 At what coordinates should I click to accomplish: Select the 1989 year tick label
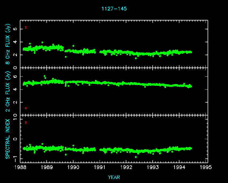[x=47, y=167]
